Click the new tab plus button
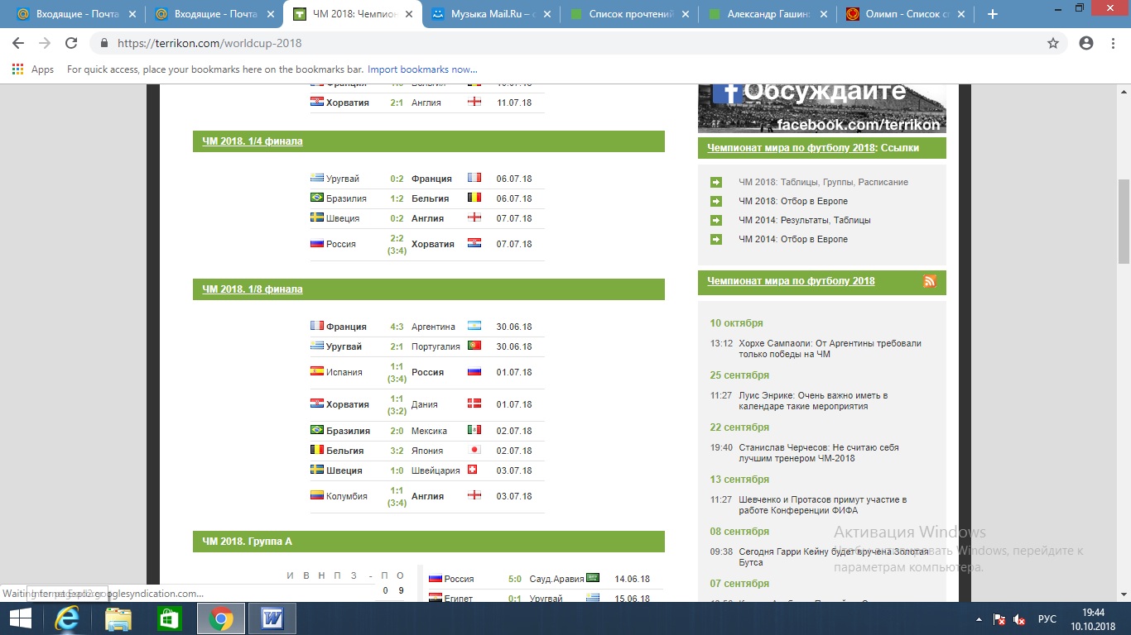This screenshot has width=1131, height=635. [993, 14]
